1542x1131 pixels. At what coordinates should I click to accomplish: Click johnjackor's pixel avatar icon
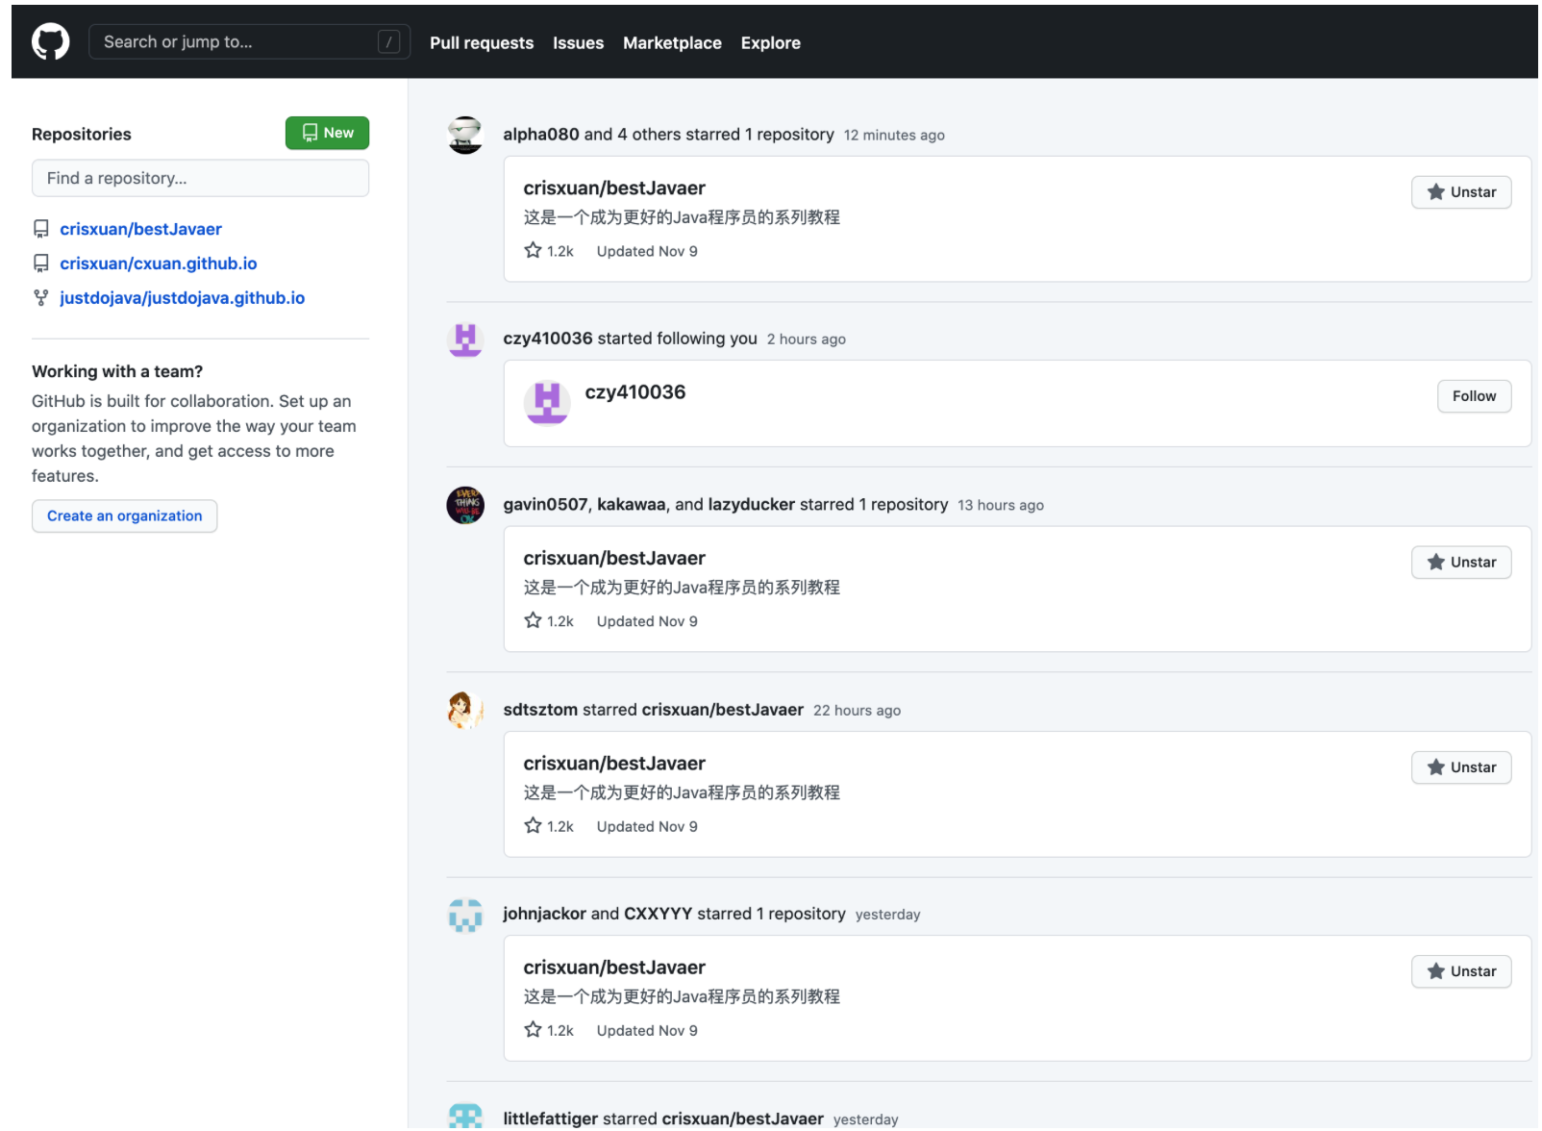pos(465,916)
